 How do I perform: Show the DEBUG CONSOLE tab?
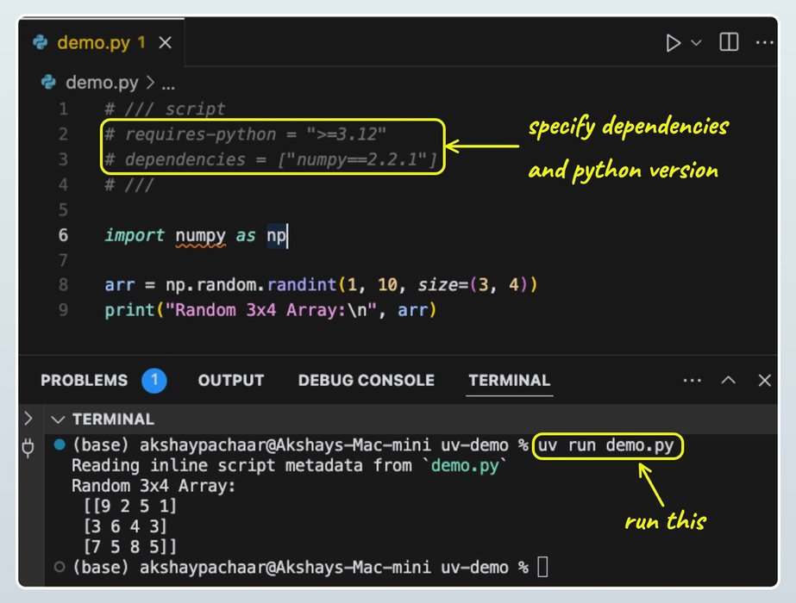pyautogui.click(x=366, y=380)
